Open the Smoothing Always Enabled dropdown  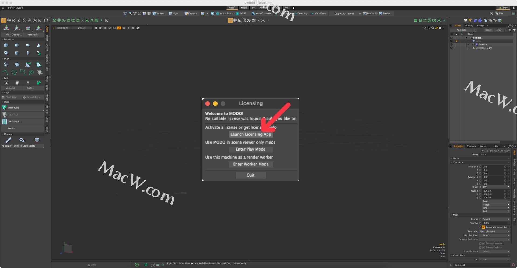[494, 231]
